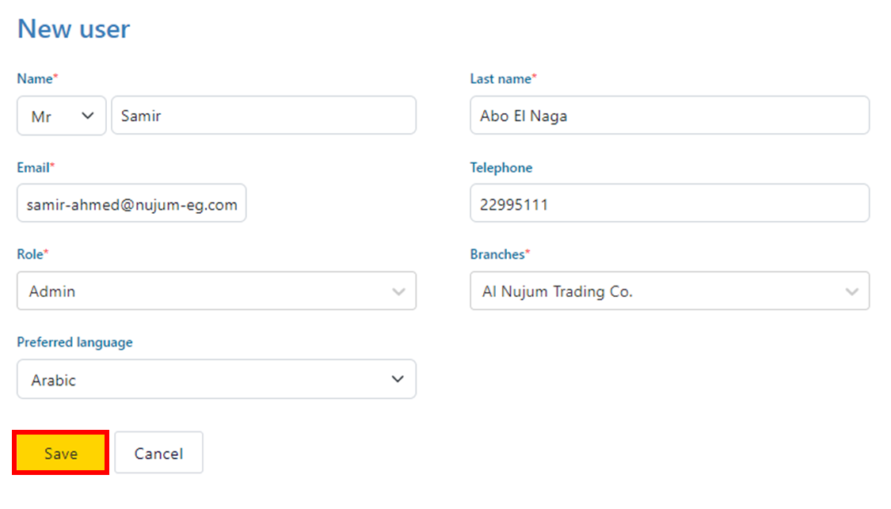Viewport: 891px width, 509px height.
Task: Click the chevron arrow beside Mr
Action: click(x=88, y=116)
